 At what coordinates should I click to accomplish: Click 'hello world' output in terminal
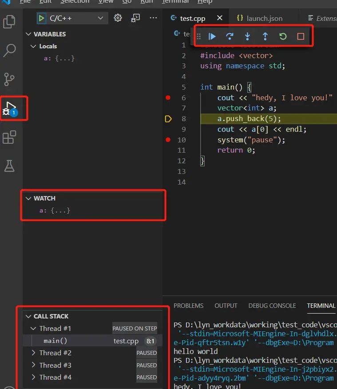click(x=196, y=351)
